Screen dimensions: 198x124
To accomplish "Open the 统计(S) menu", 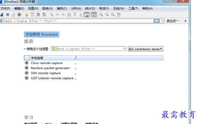I will tap(90, 9).
